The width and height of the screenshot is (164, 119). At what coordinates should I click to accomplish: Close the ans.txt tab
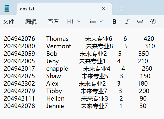[103, 9]
